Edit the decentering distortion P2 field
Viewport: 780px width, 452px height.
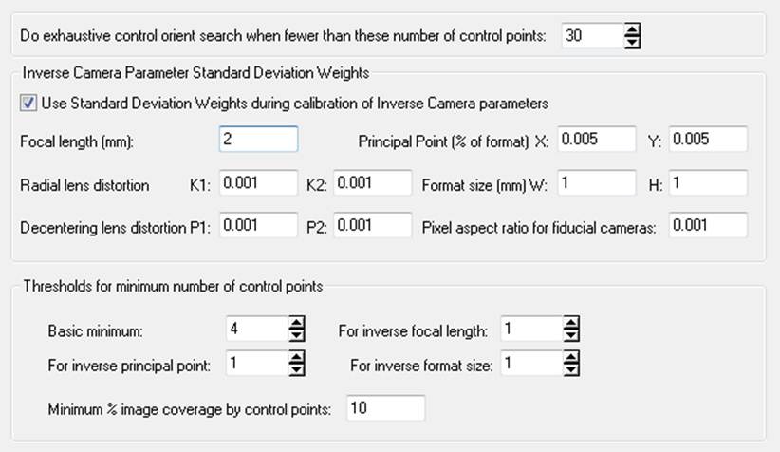pos(372,226)
